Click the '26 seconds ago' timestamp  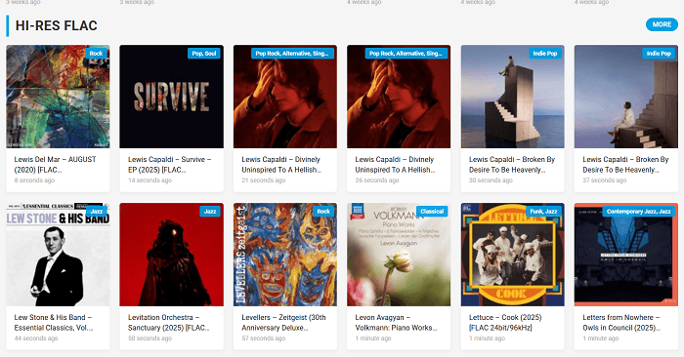tap(377, 180)
